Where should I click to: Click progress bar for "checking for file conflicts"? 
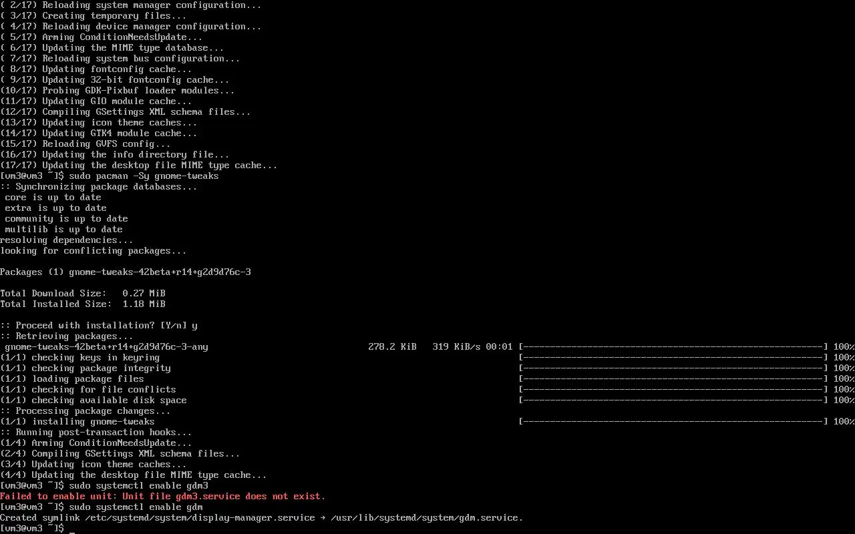(673, 389)
